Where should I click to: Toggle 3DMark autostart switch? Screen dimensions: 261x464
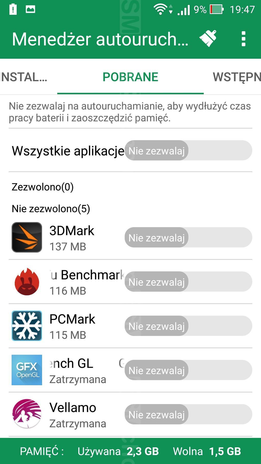[x=188, y=237]
